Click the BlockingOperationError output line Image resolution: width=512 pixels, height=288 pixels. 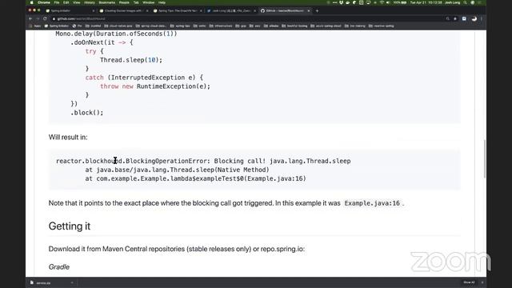[203, 161]
